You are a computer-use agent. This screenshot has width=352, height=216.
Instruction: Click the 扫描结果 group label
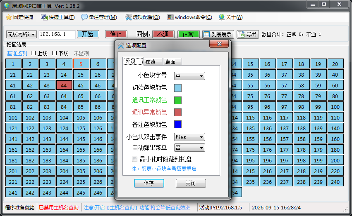click(x=16, y=45)
